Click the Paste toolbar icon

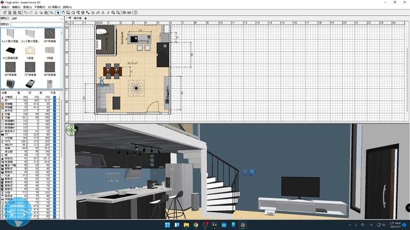tap(45, 13)
